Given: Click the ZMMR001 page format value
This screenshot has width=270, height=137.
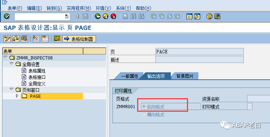Looking at the screenshot, I should coord(126,107).
